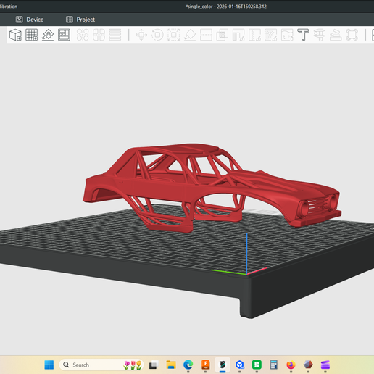Select the Text shape tool
Screen dimensions: 374x374
(303, 35)
